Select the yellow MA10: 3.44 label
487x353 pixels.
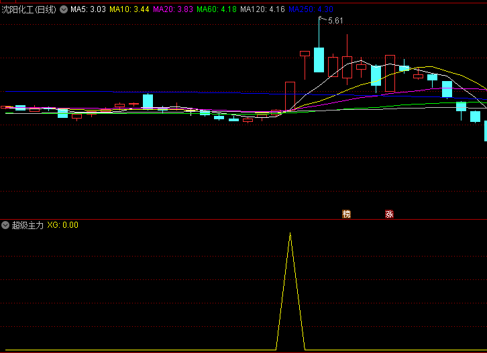(129, 10)
